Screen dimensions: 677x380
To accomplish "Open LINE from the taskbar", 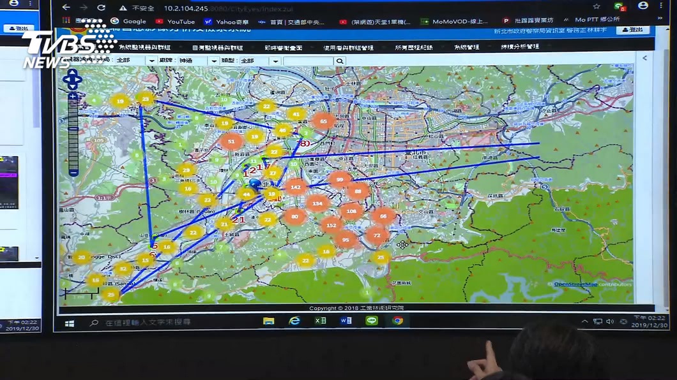I will point(371,320).
